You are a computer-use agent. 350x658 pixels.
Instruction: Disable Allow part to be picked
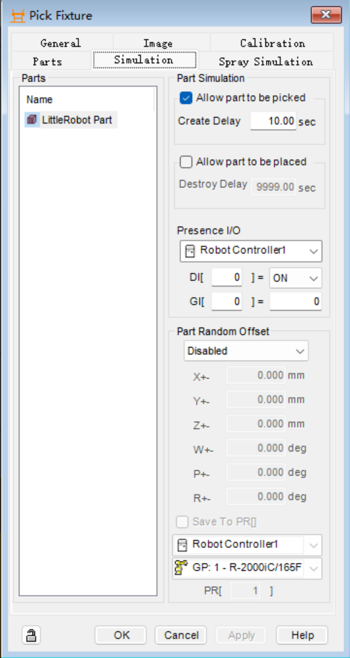click(x=186, y=98)
